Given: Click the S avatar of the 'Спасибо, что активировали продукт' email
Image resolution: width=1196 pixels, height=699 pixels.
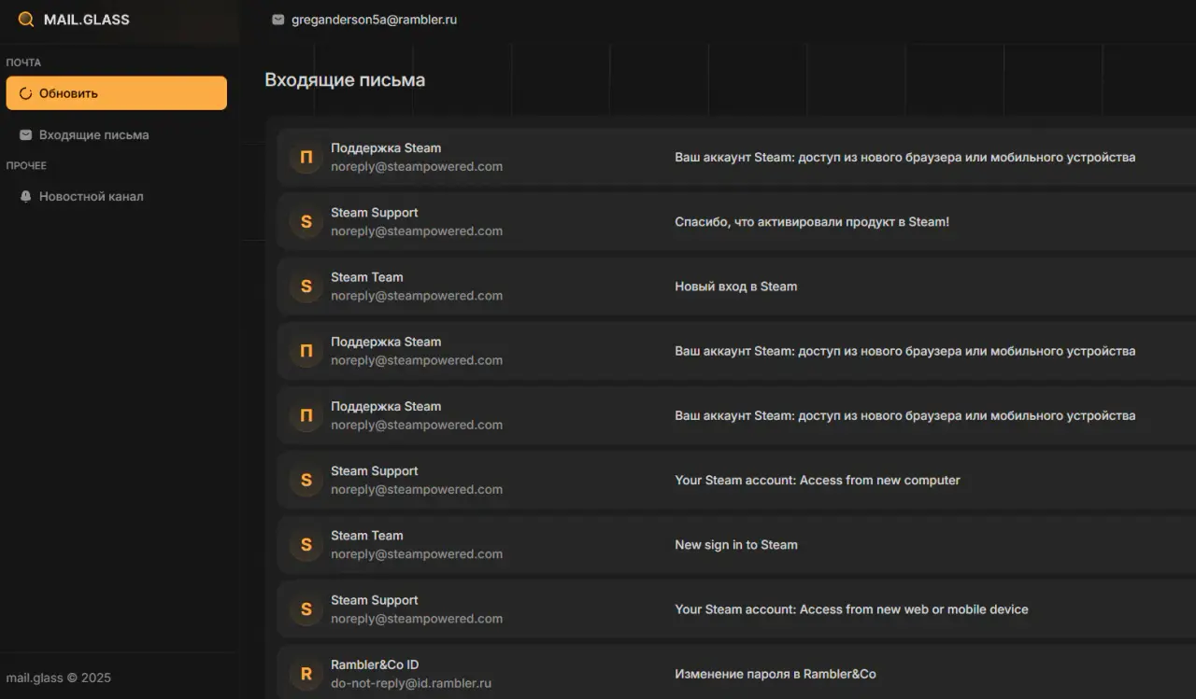Looking at the screenshot, I should click(x=306, y=222).
